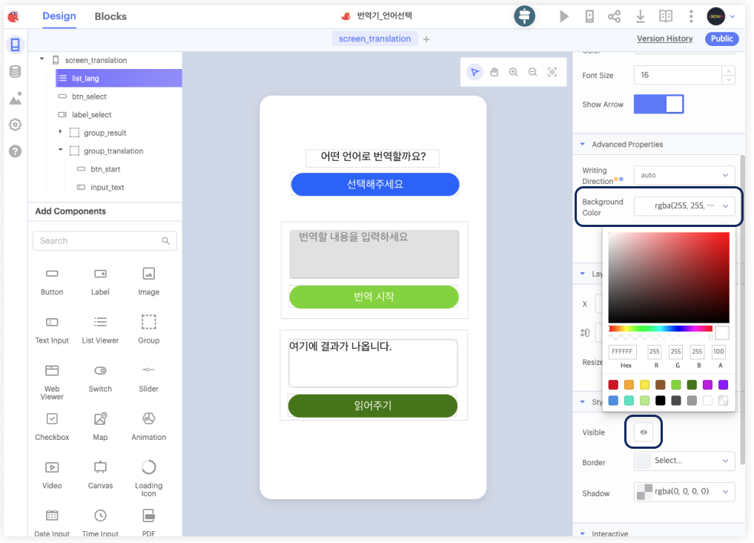754x543 pixels.
Task: Select the pointer tool on canvas toolbar
Action: click(474, 72)
